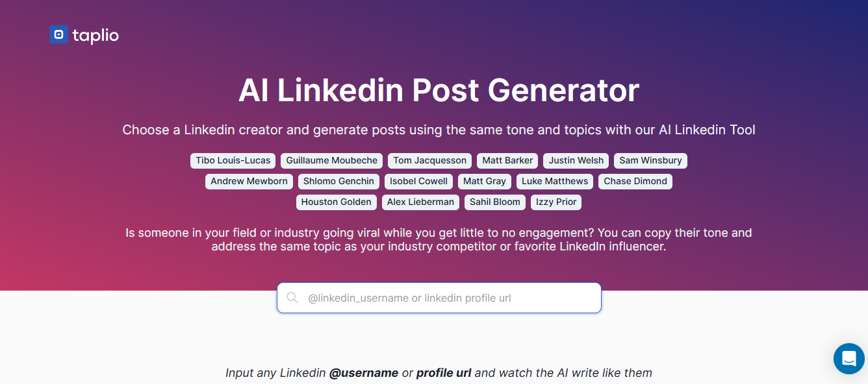Select the Matt Barker chip
The width and height of the screenshot is (868, 384).
coord(507,160)
